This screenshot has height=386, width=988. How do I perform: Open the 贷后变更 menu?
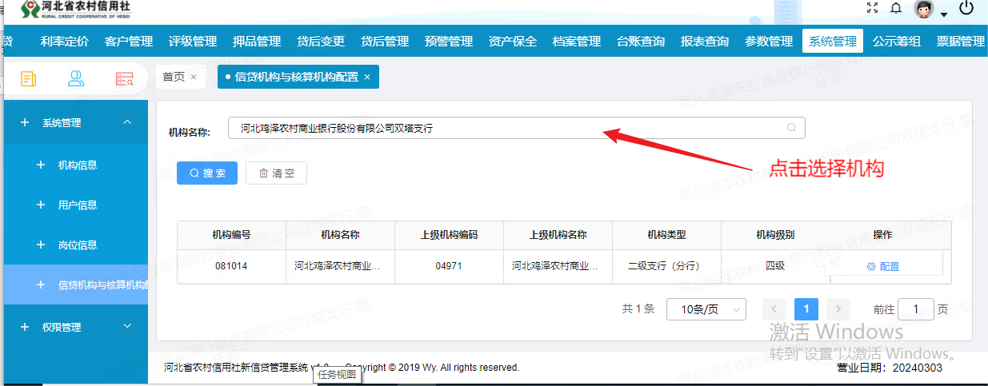coord(321,42)
